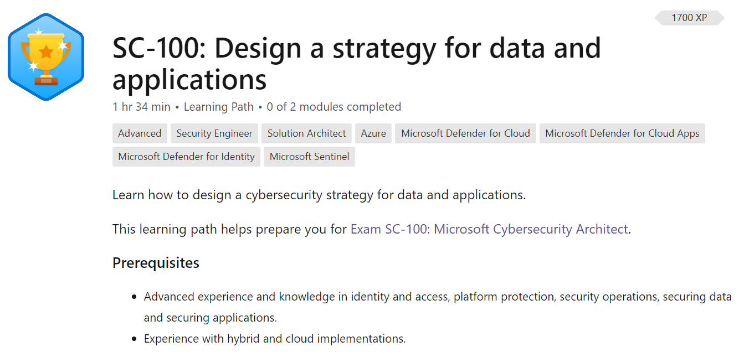Image resolution: width=739 pixels, height=357 pixels.
Task: Open the Exam SC-100 Cybersecurity Architect link
Action: [x=489, y=229]
